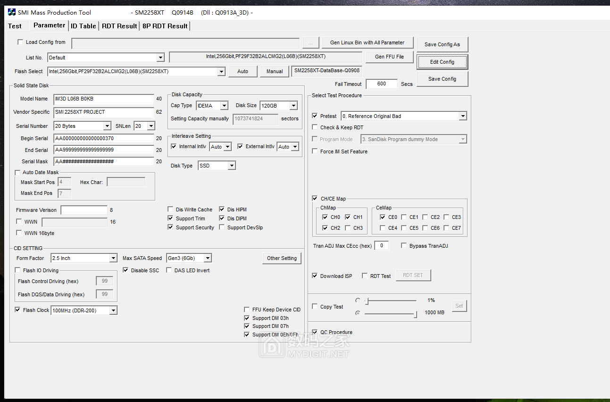Toggle the Internal Intlv checkbox
This screenshot has width=610, height=402.
[x=174, y=146]
